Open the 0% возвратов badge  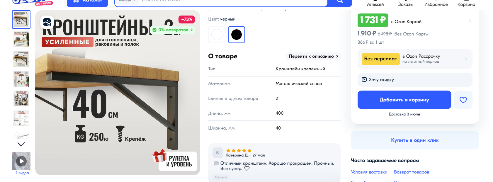[x=173, y=30]
